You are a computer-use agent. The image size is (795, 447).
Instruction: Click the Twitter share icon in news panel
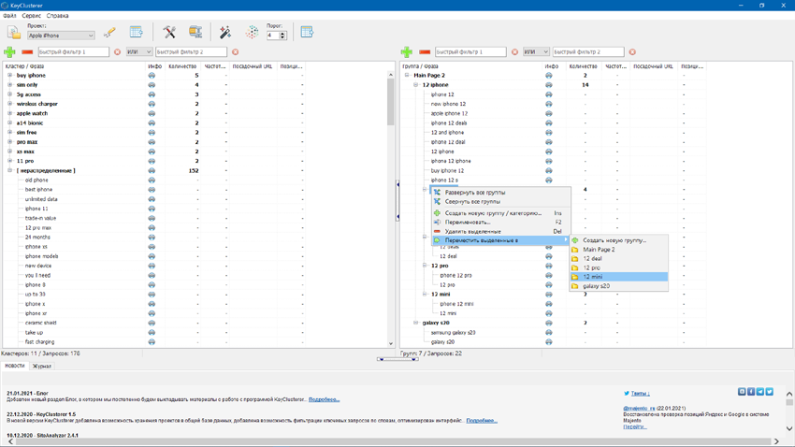[x=769, y=391]
